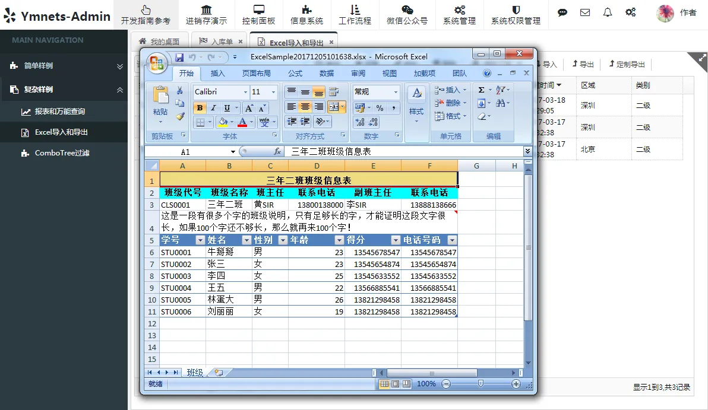708x410 pixels.
Task: Switch to the 公式 ribbon tab
Action: click(x=295, y=73)
